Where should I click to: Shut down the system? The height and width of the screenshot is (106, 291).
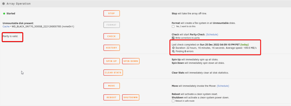pyautogui.click(x=131, y=98)
